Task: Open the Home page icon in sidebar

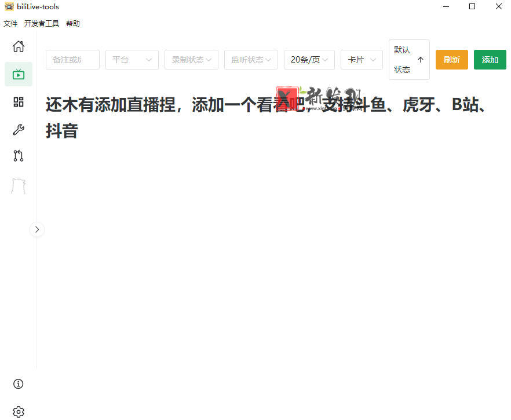Action: coord(19,46)
